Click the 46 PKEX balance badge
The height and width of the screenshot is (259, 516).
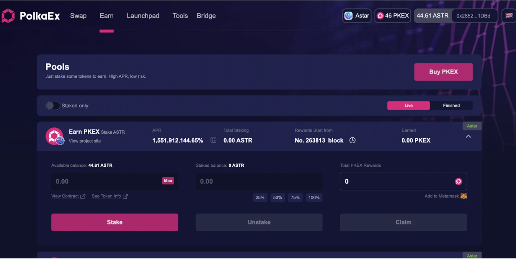click(393, 16)
